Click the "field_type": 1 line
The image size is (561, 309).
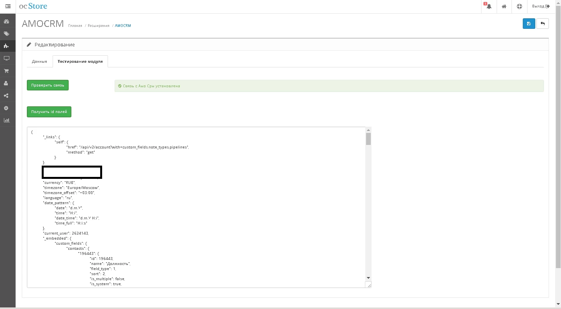[x=103, y=269]
